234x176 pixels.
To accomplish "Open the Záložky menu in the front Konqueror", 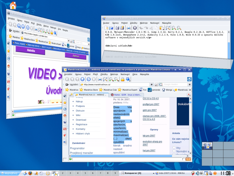I will click(104, 74).
